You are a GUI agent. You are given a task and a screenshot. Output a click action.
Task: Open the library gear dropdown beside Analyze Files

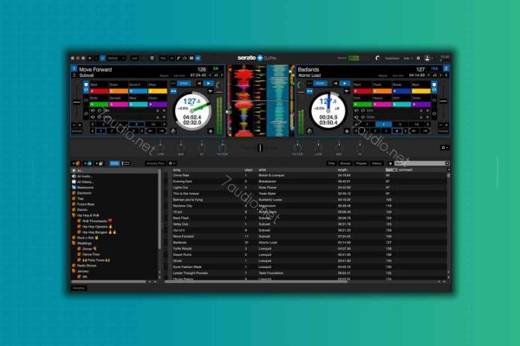pyautogui.click(x=172, y=163)
